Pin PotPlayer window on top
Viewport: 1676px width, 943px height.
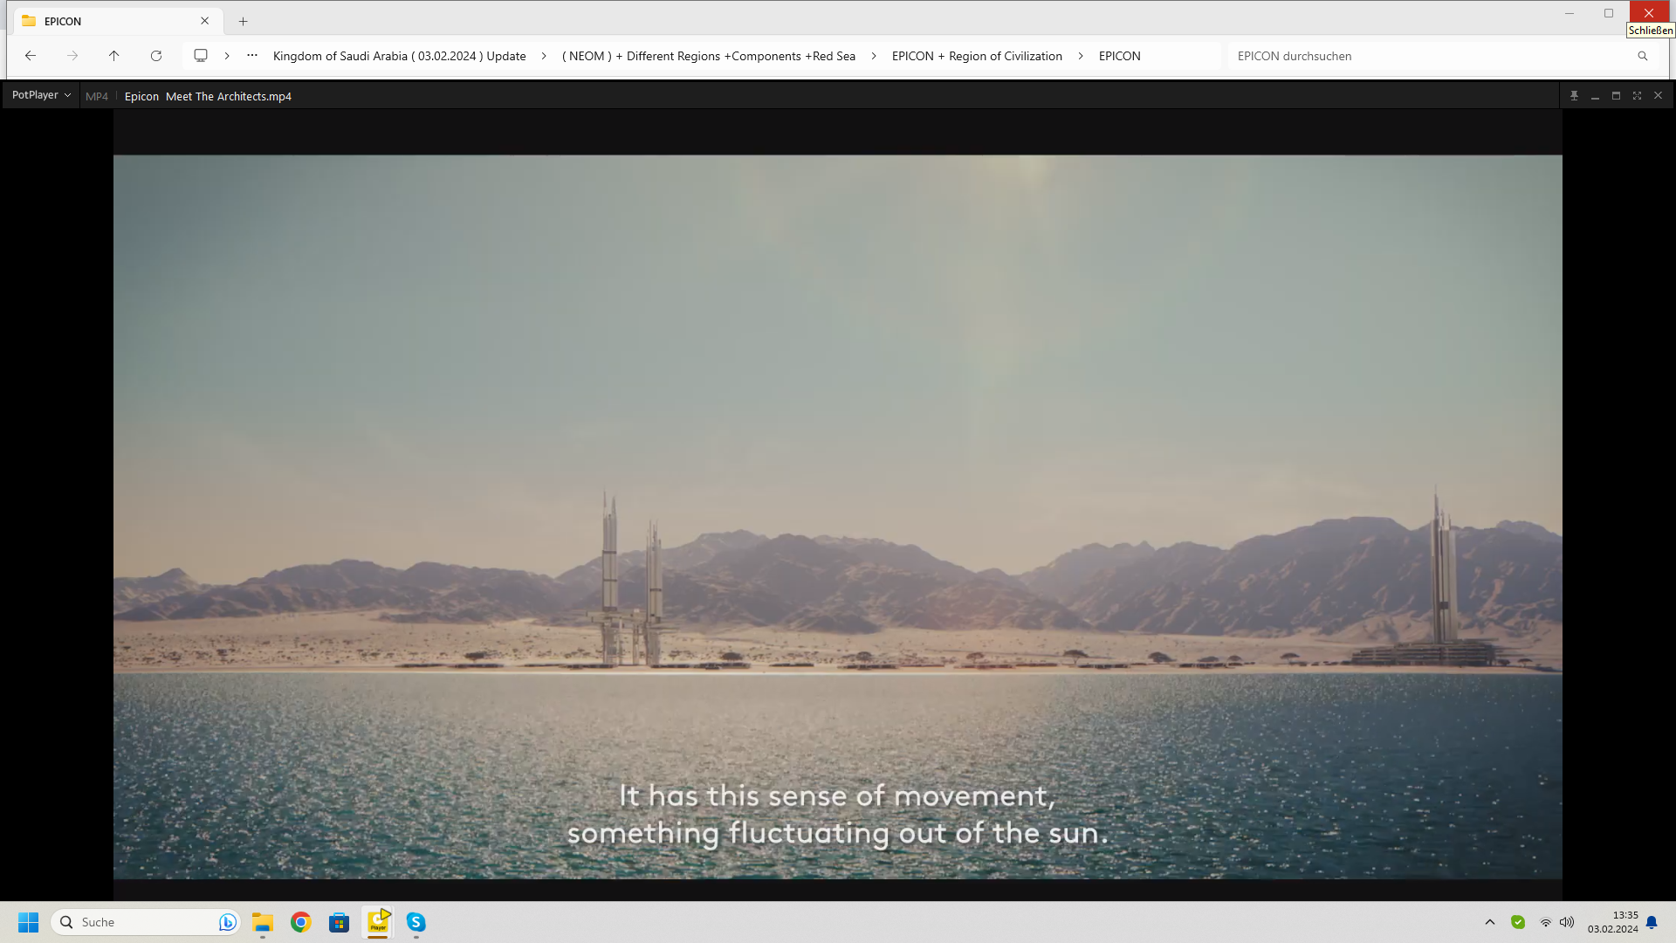[x=1574, y=96]
